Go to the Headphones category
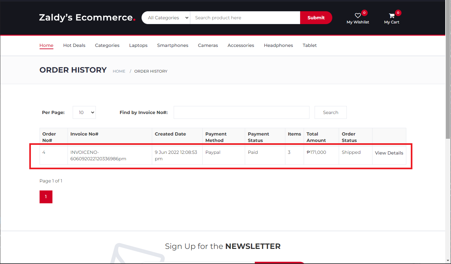This screenshot has width=451, height=264. (x=278, y=45)
